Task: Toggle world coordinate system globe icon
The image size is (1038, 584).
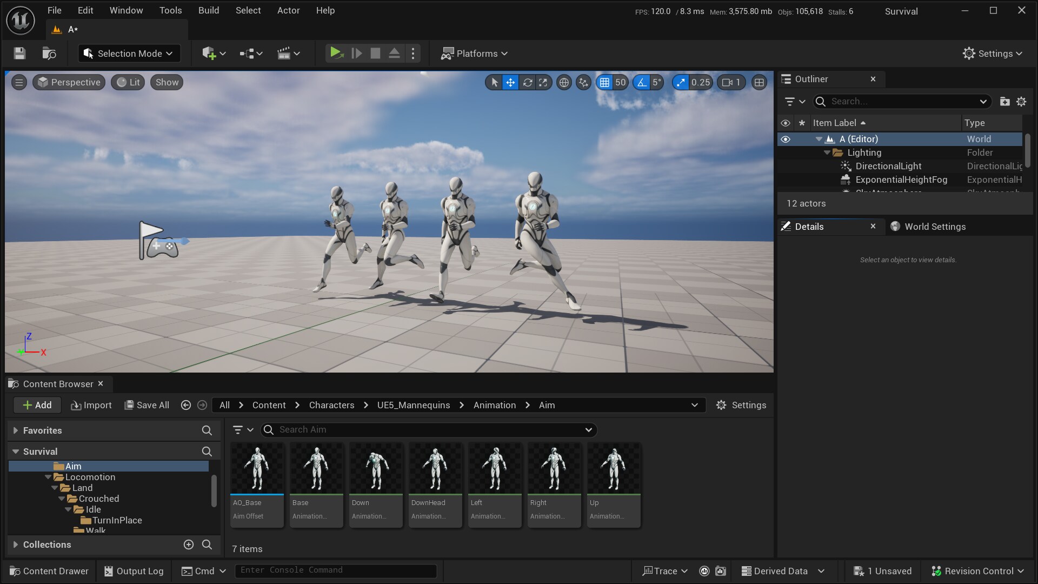Action: [x=564, y=82]
